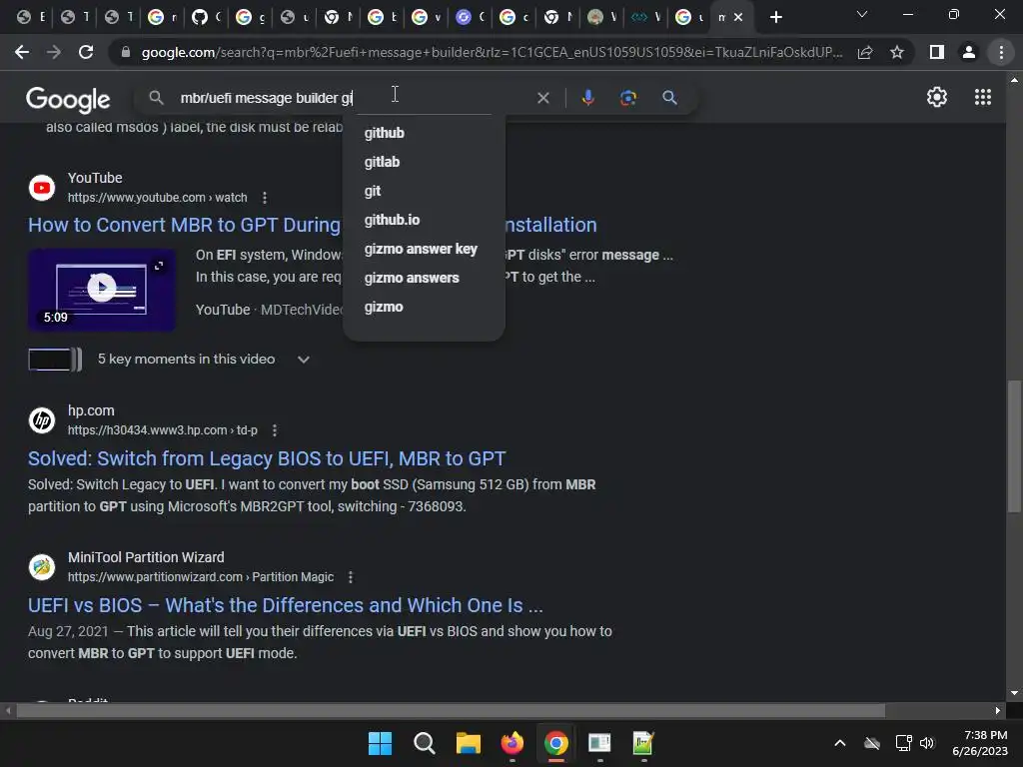Image resolution: width=1023 pixels, height=767 pixels.
Task: Show hidden system tray icons
Action: [x=840, y=743]
